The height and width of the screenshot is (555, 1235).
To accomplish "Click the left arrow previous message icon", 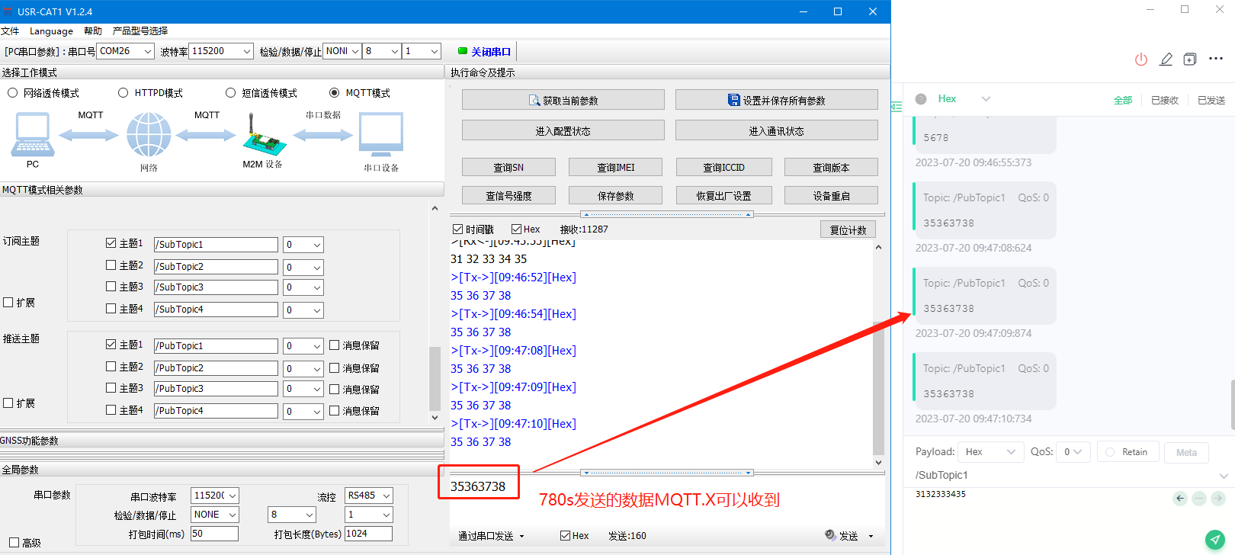I will pyautogui.click(x=1180, y=499).
